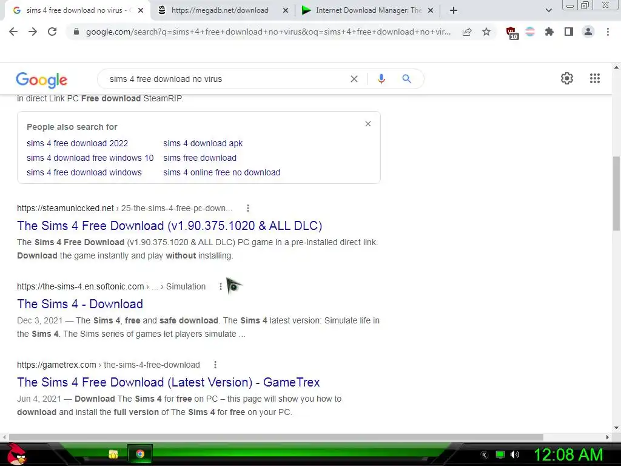Open the tab search dropdown arrow
621x466 pixels.
(548, 10)
